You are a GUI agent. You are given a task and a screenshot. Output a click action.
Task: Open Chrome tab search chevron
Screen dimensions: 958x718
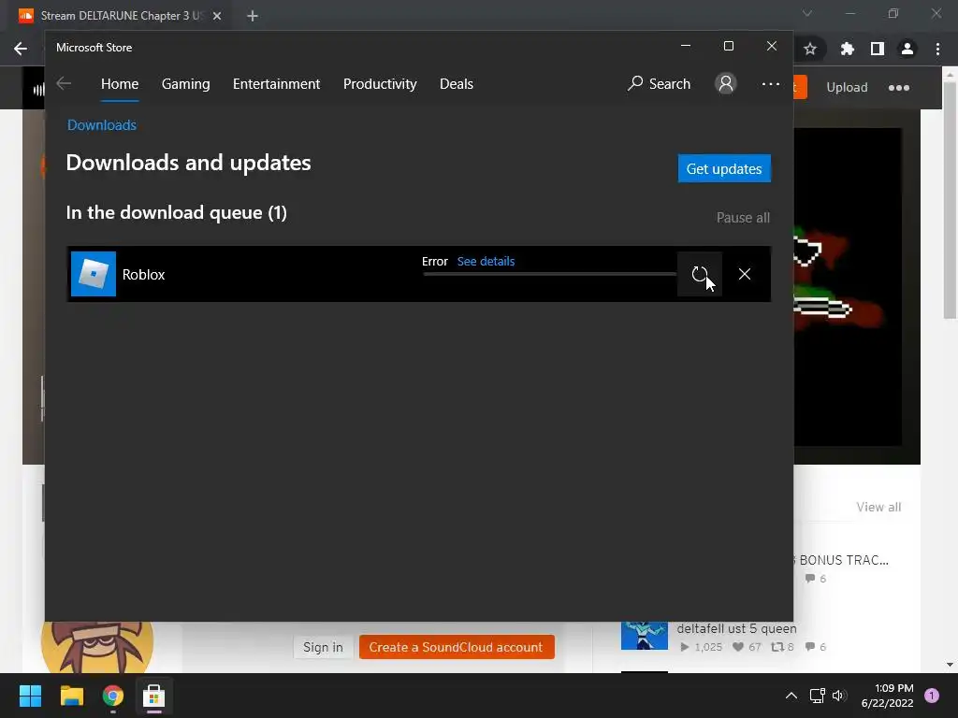[807, 13]
